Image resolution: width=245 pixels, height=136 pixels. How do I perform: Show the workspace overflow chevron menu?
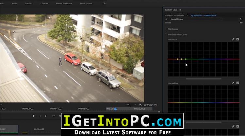pyautogui.click(x=105, y=3)
